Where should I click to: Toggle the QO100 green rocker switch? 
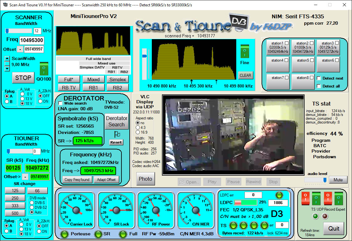[x=44, y=69]
